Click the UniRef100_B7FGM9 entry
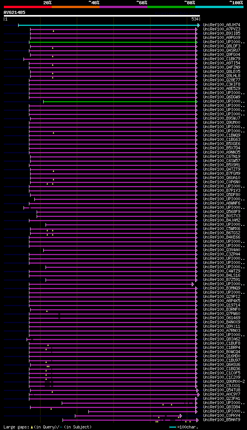Image resolution: width=247 pixels, height=430 pixels. pos(222,174)
